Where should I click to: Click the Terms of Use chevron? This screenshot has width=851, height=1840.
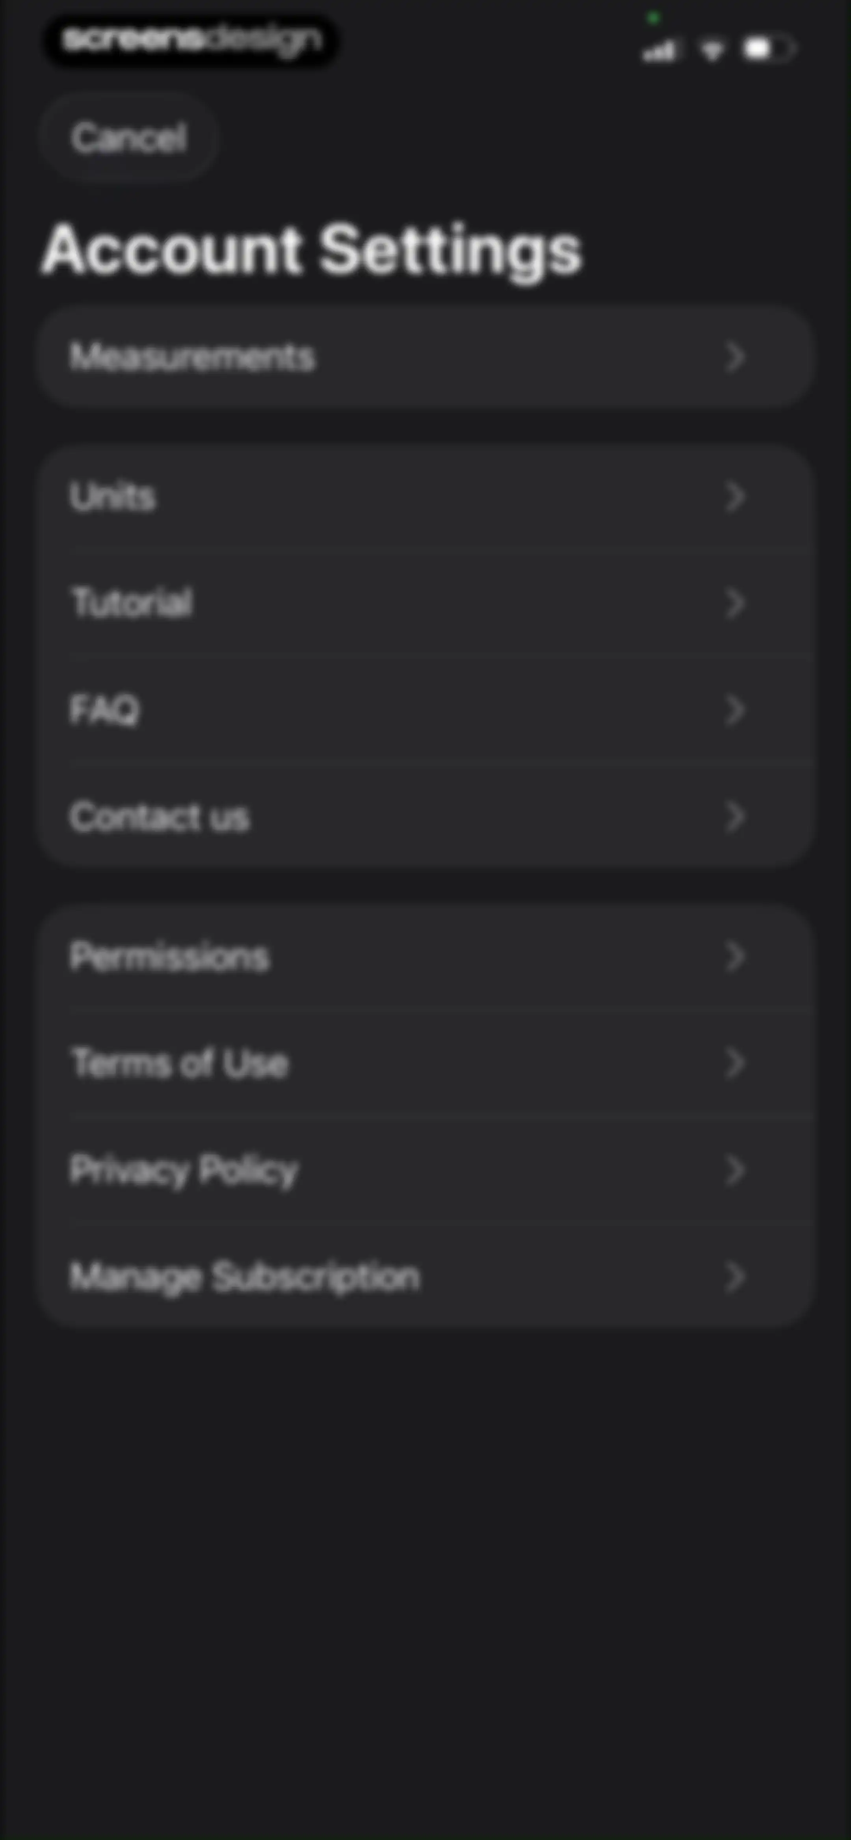click(735, 1063)
